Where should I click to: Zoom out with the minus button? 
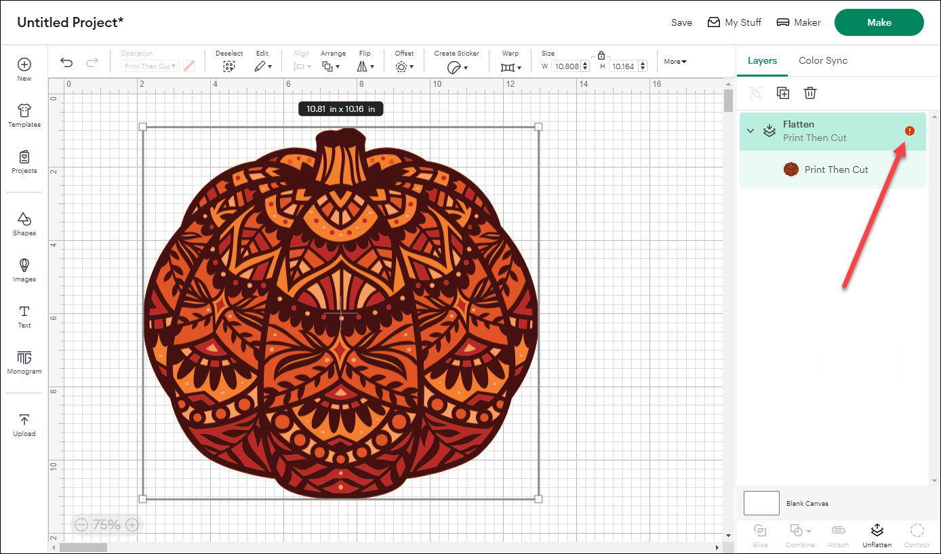pos(81,524)
